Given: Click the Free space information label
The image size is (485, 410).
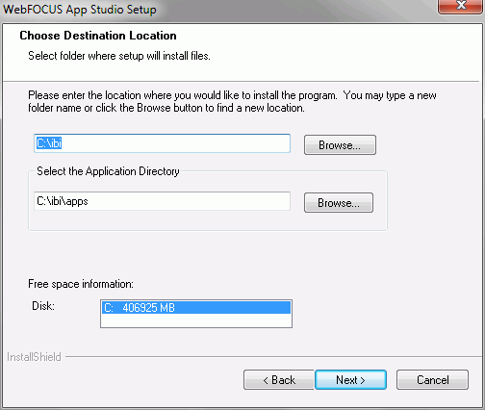Looking at the screenshot, I should coord(81,284).
